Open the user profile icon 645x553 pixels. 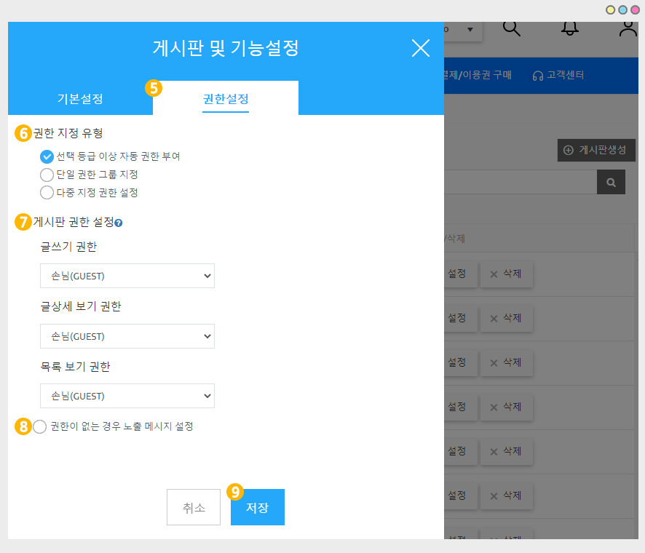(628, 28)
